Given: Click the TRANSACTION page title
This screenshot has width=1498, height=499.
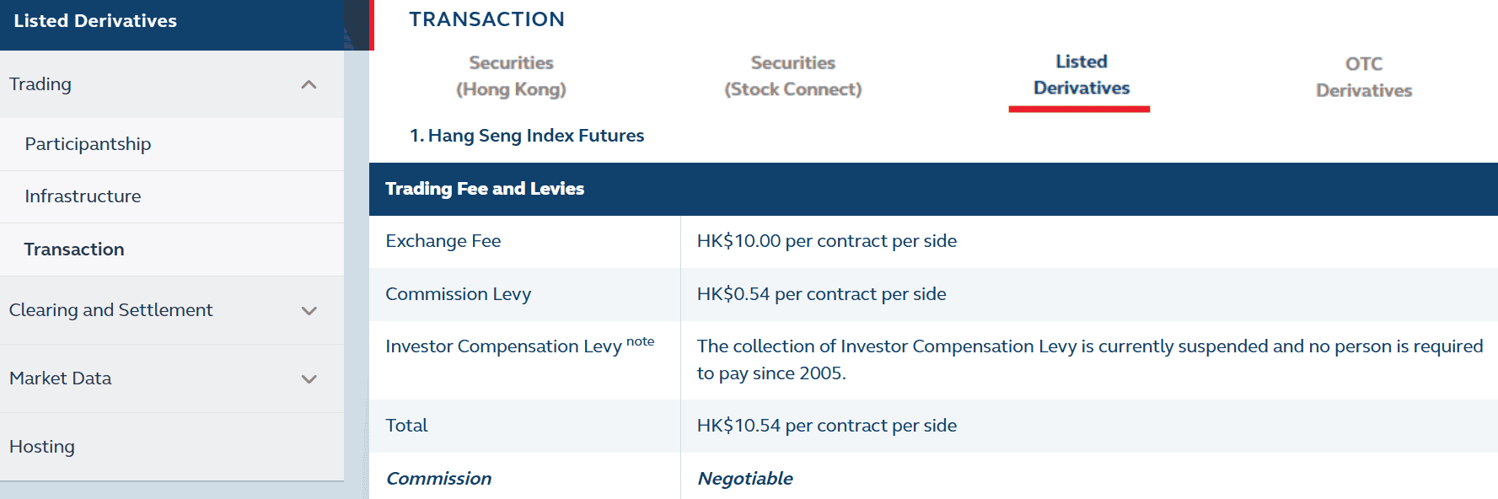Looking at the screenshot, I should 487,19.
